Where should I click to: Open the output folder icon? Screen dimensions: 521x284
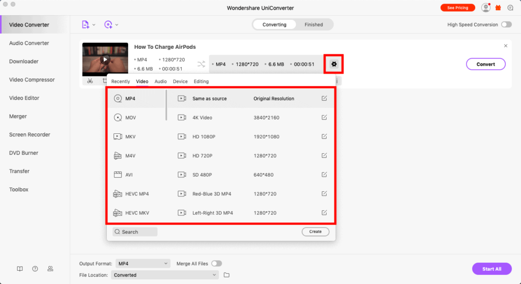[x=226, y=275]
